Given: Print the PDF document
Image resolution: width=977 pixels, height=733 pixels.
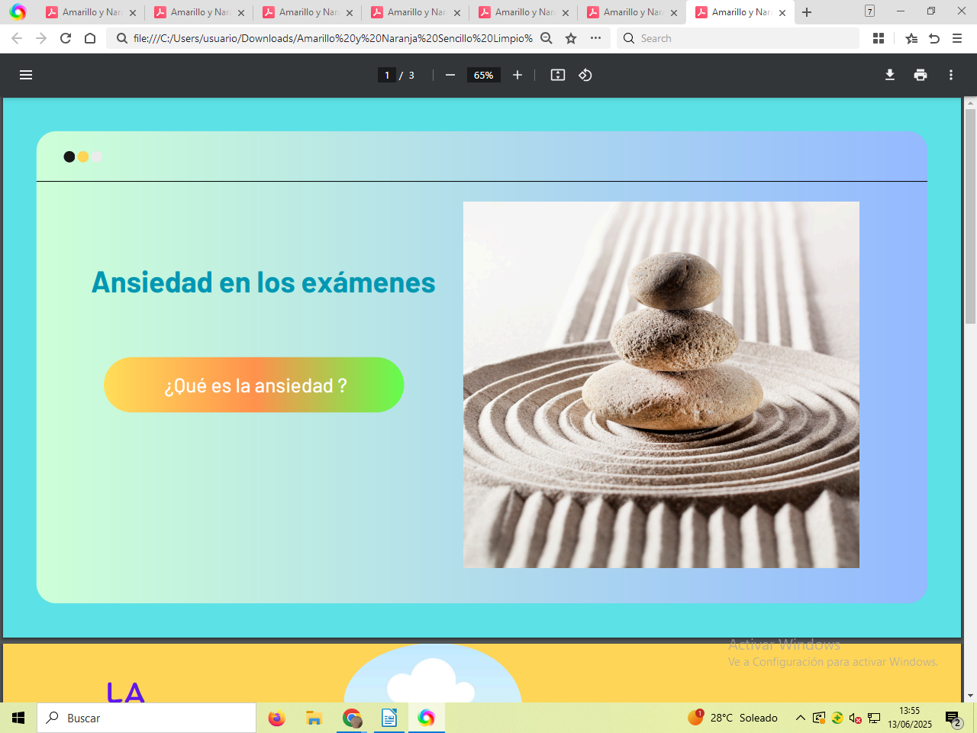Looking at the screenshot, I should (x=921, y=75).
